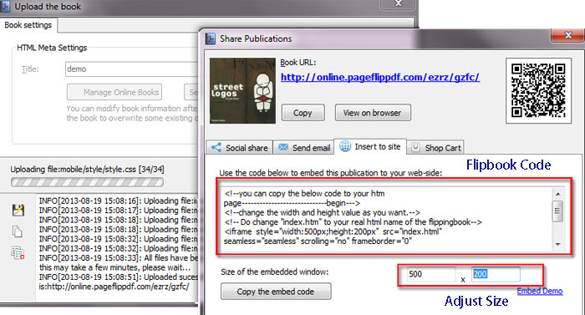Click the embed code scrollbar up arrow

click(x=557, y=194)
